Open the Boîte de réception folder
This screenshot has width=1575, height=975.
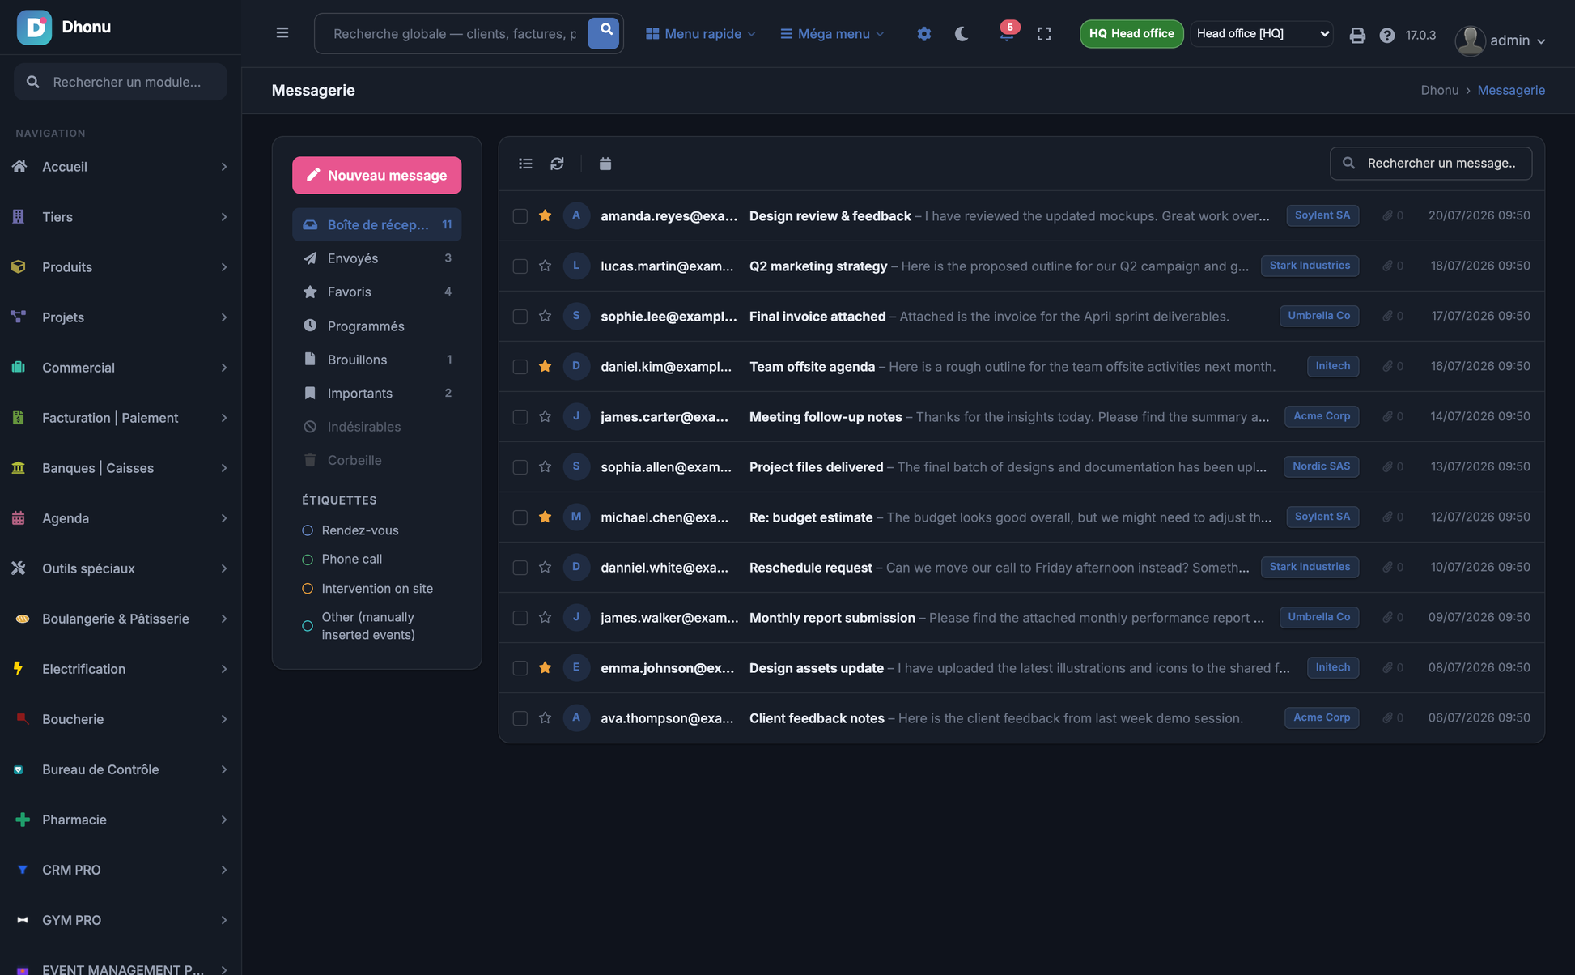point(376,224)
